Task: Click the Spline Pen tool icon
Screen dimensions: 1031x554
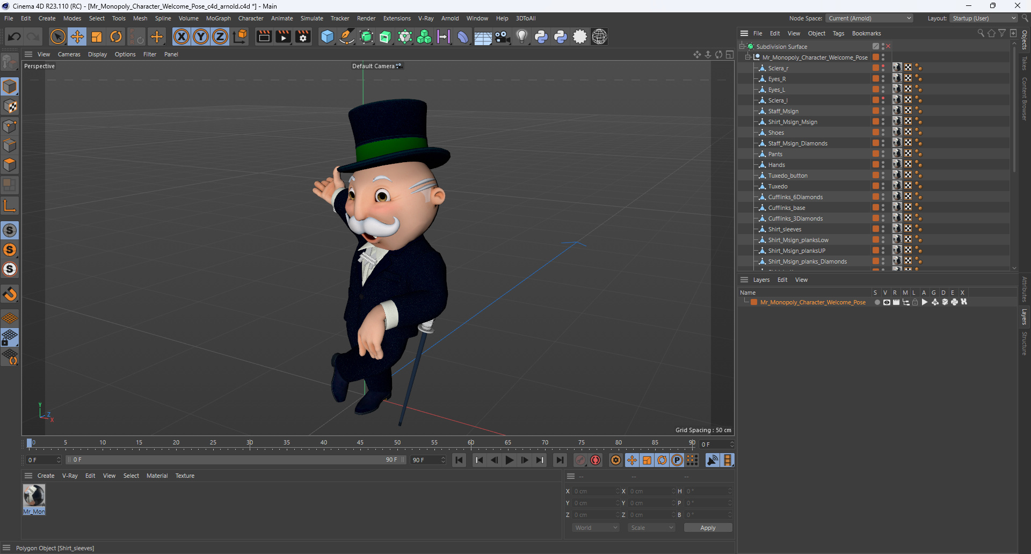Action: point(347,37)
